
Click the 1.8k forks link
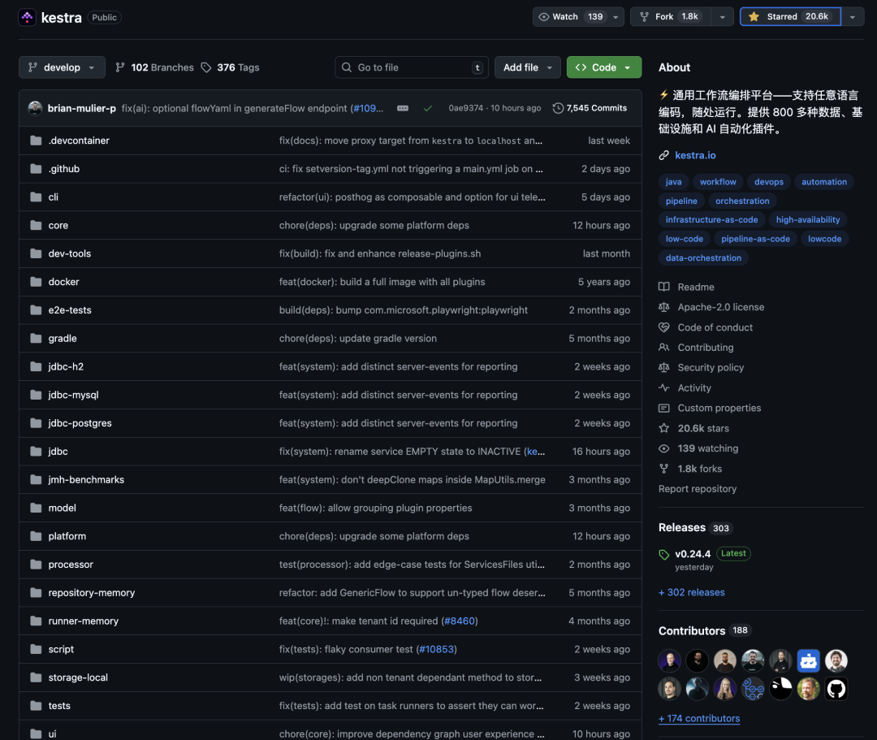tap(700, 469)
